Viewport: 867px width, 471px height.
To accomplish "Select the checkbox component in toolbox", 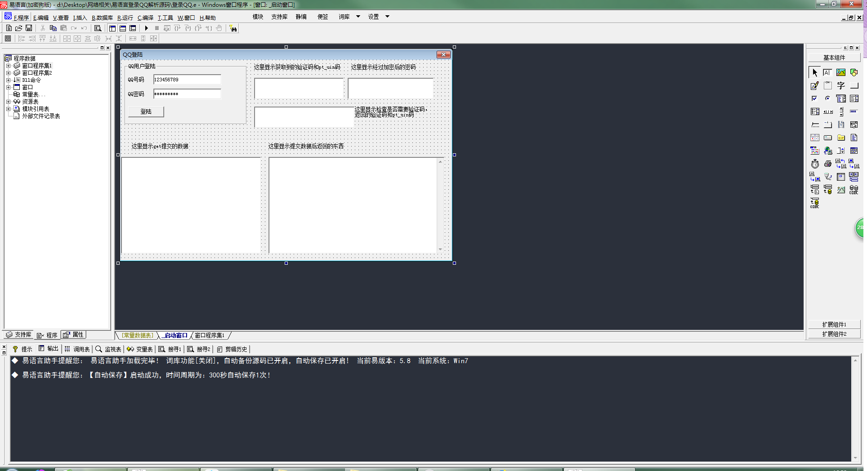I will pos(814,98).
